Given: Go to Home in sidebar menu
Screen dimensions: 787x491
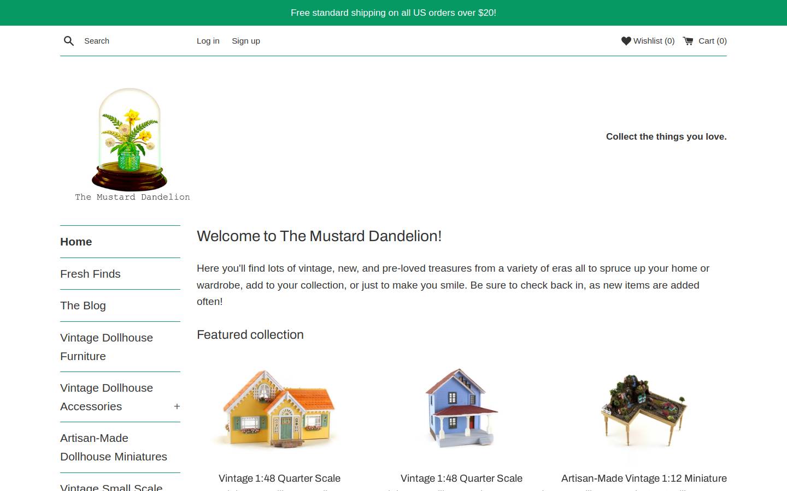Looking at the screenshot, I should tap(76, 242).
